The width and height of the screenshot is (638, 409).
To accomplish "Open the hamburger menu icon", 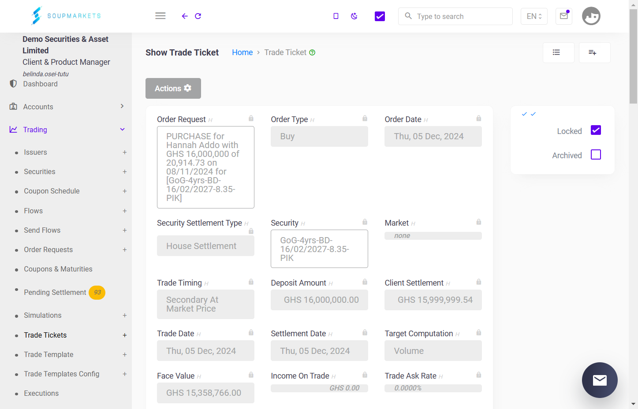I will pyautogui.click(x=160, y=16).
